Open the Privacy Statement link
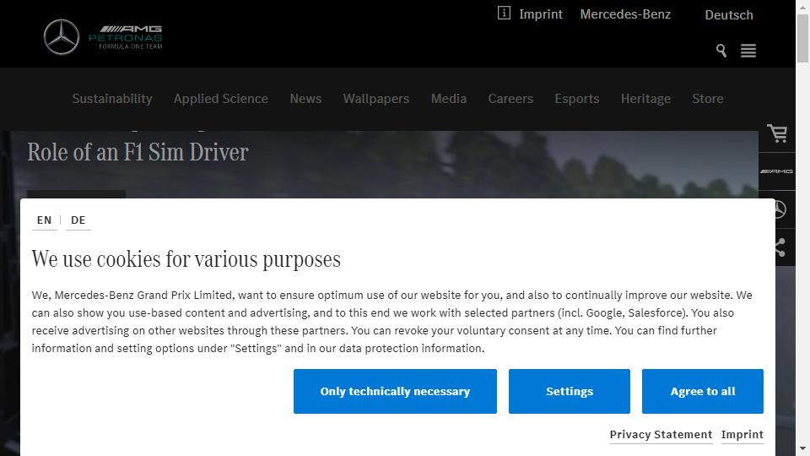 pyautogui.click(x=661, y=435)
